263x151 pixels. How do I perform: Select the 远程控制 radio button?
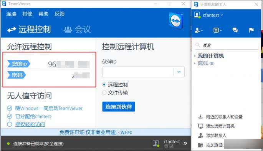click(104, 84)
